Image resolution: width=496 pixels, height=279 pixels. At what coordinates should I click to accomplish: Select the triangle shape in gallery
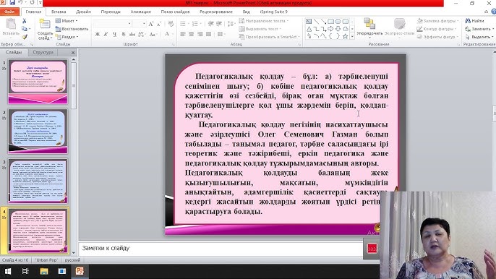point(309,29)
